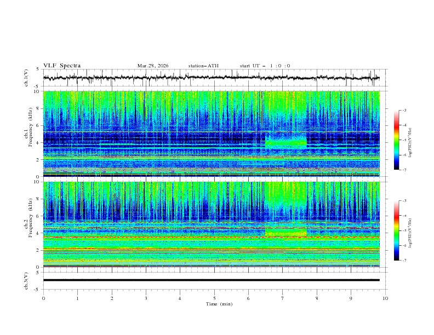
Task: Click the '-7' label on ch.2 color bar
Action: tap(404, 260)
